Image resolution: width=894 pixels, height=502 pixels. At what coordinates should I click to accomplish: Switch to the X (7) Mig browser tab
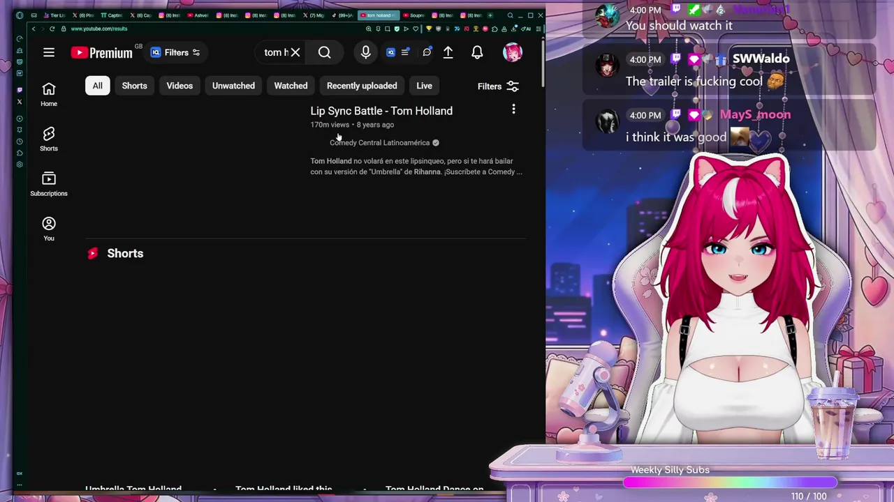tap(314, 15)
